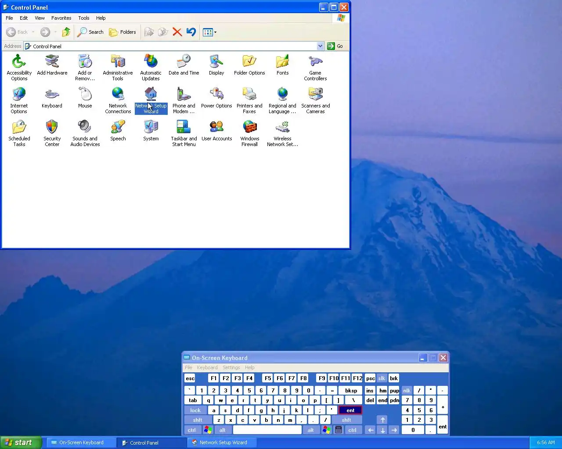Open the Speech icon

(x=118, y=131)
